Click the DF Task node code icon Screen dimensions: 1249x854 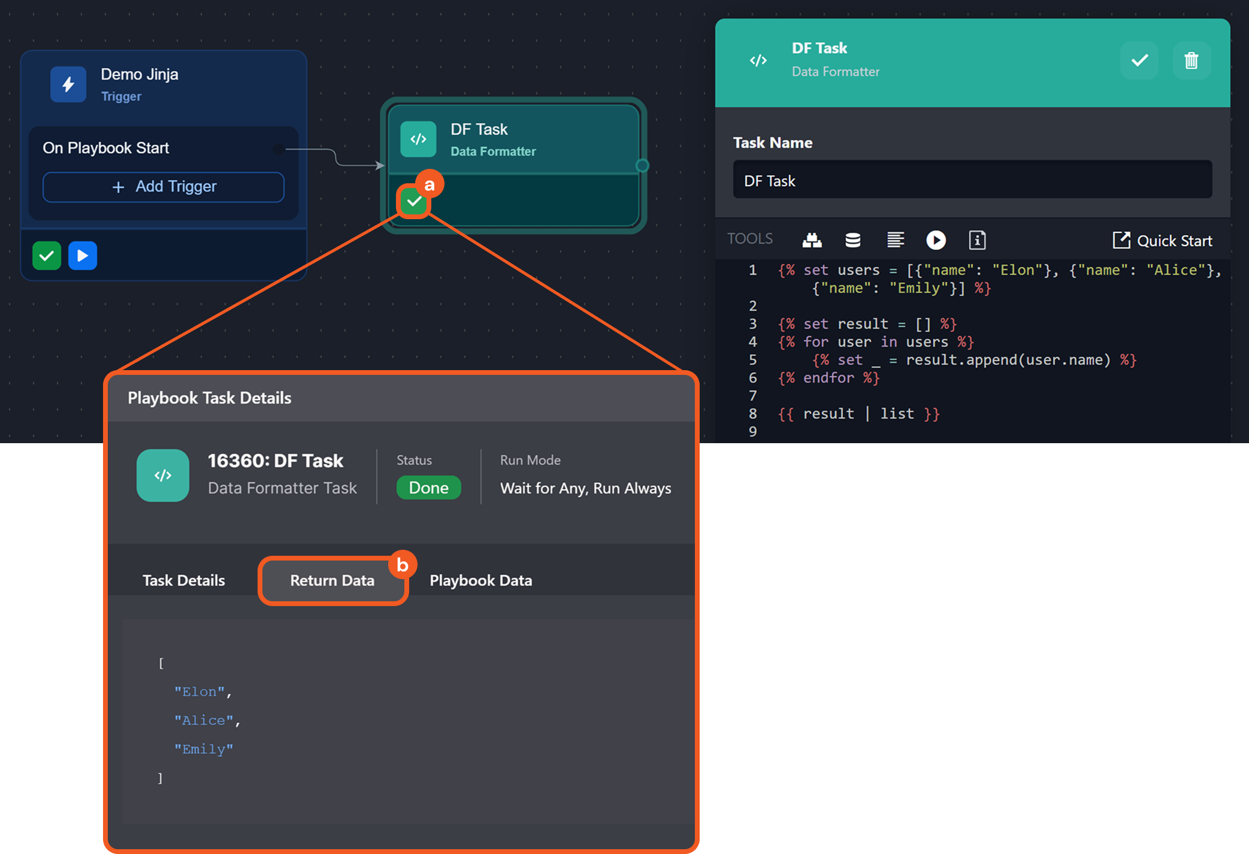point(418,139)
